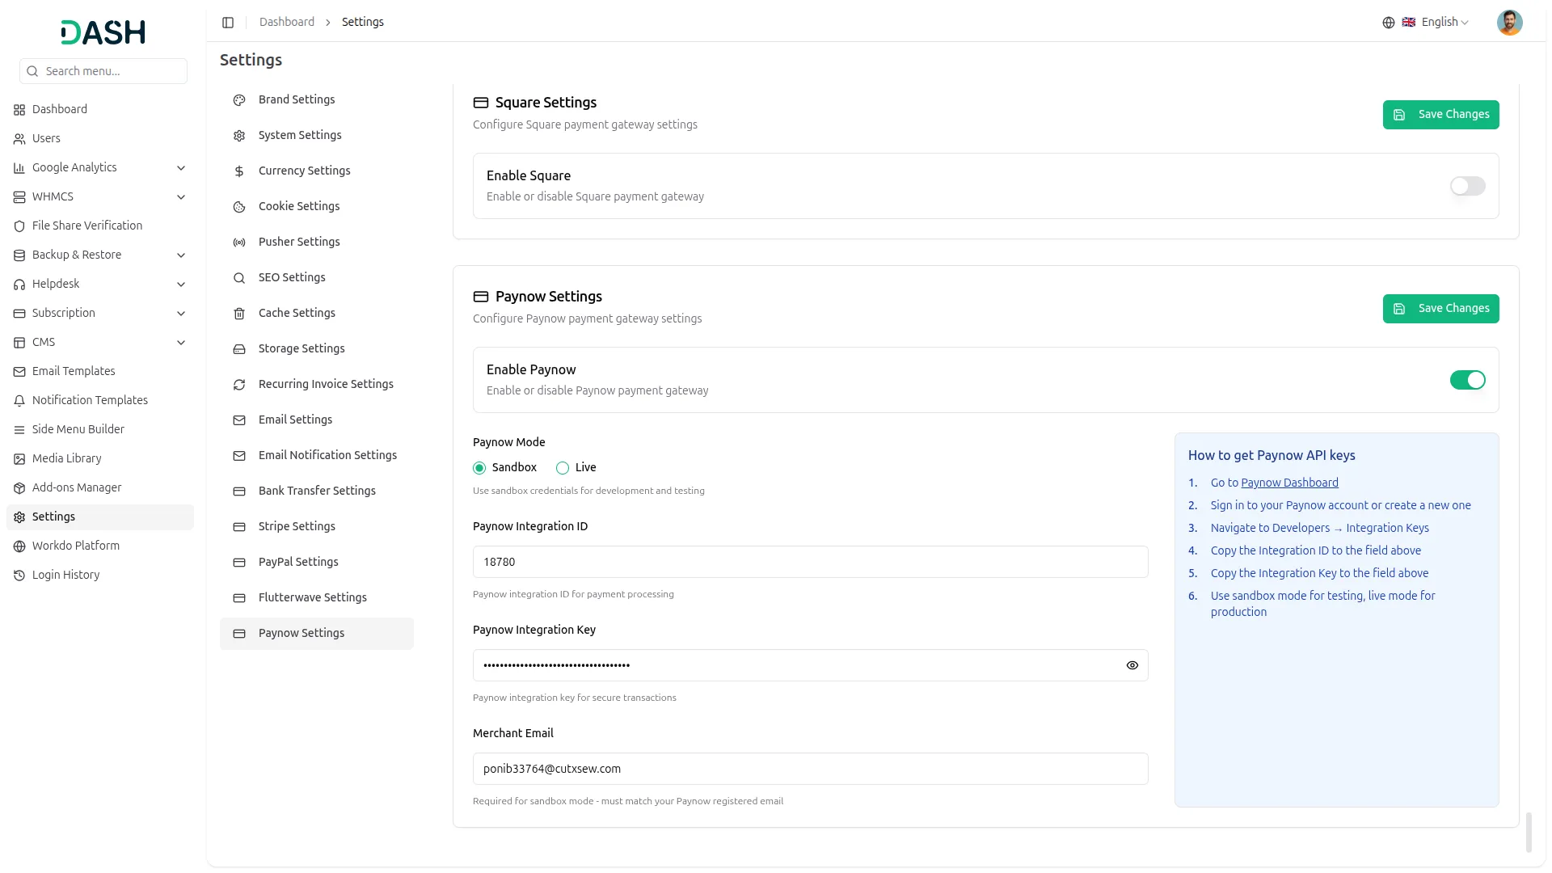Open Email Templates in sidebar

(x=100, y=371)
